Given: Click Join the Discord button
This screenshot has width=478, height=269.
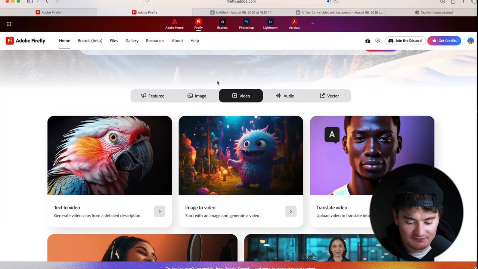Looking at the screenshot, I should click(405, 41).
